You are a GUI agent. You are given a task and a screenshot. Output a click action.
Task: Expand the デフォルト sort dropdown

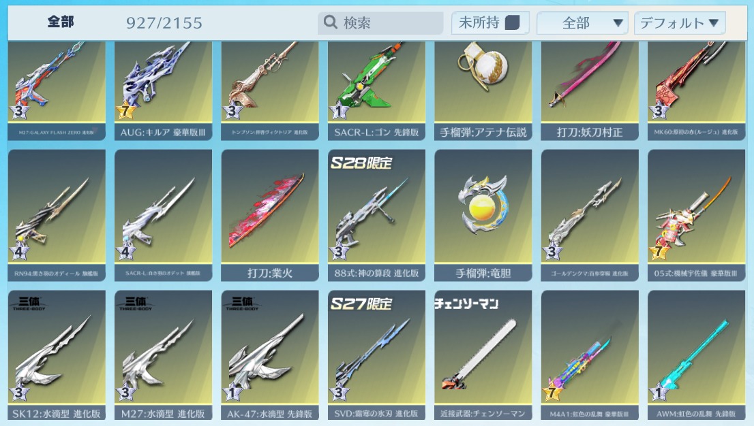[680, 22]
